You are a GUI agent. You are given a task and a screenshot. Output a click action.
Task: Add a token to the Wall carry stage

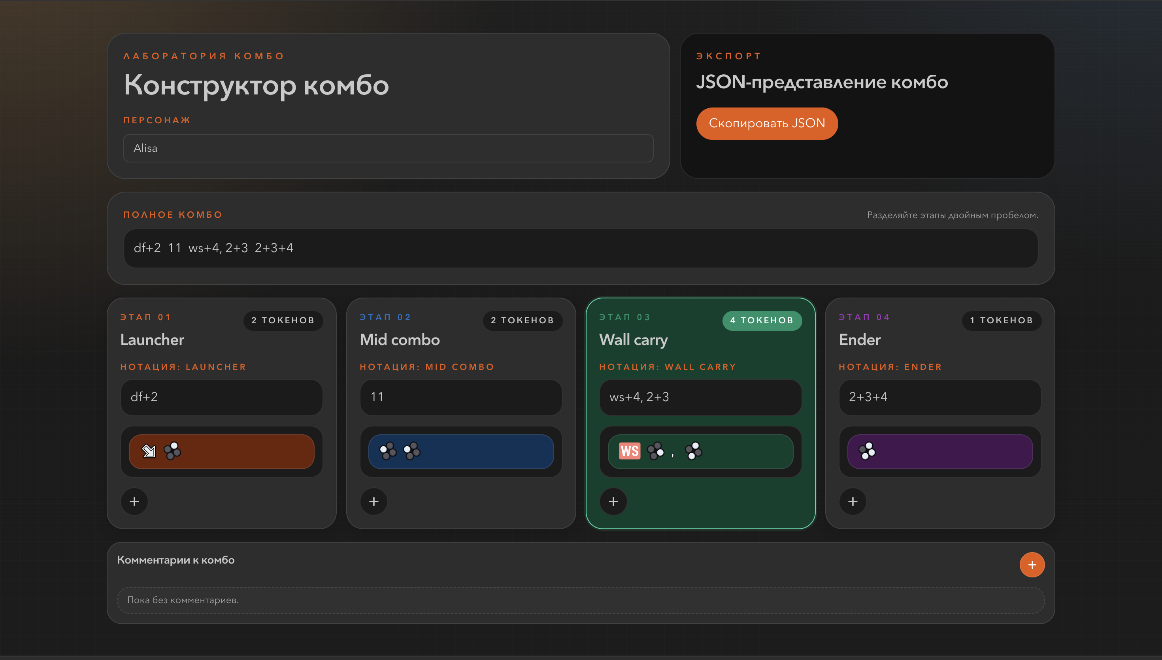coord(613,502)
